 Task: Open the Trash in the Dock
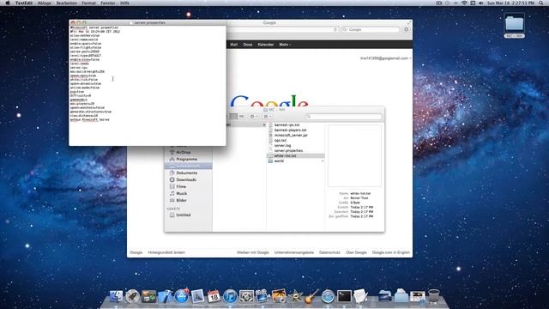coord(434,296)
